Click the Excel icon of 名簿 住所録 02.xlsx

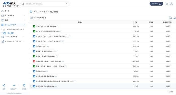coord(34,66)
